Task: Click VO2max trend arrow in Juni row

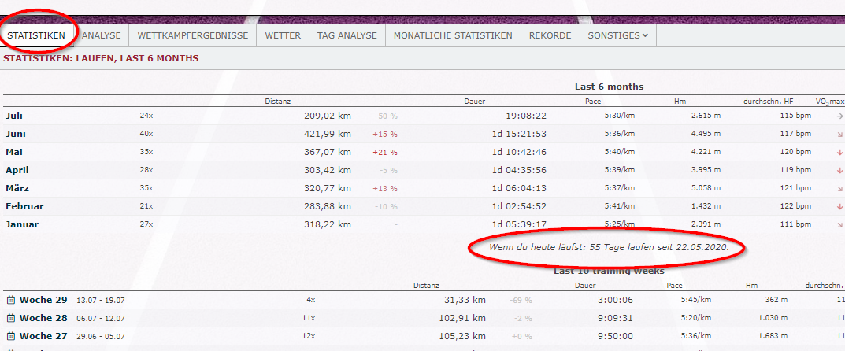Action: 839,134
